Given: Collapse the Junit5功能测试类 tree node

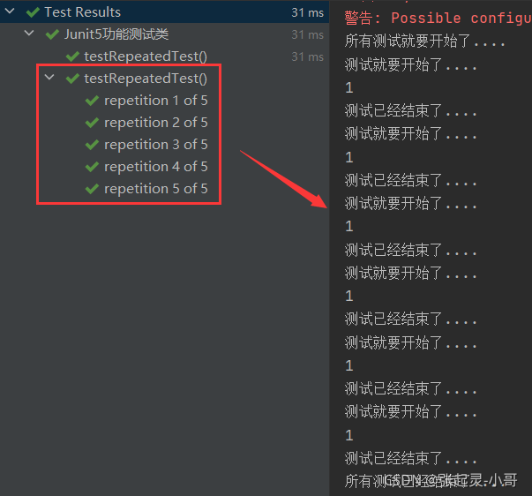Looking at the screenshot, I should (x=30, y=34).
